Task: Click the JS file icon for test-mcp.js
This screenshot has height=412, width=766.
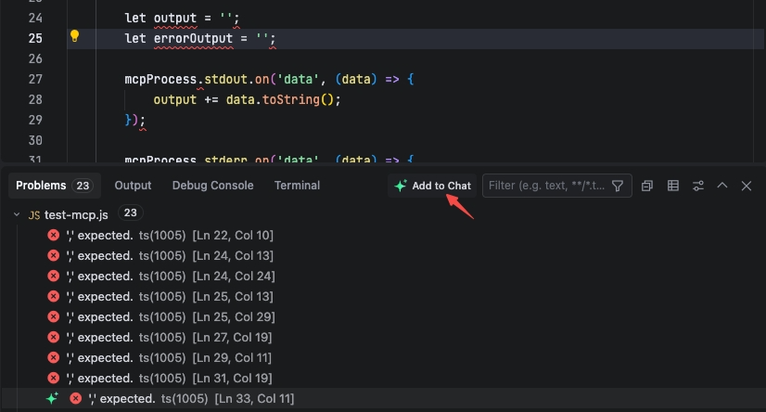Action: tap(34, 214)
